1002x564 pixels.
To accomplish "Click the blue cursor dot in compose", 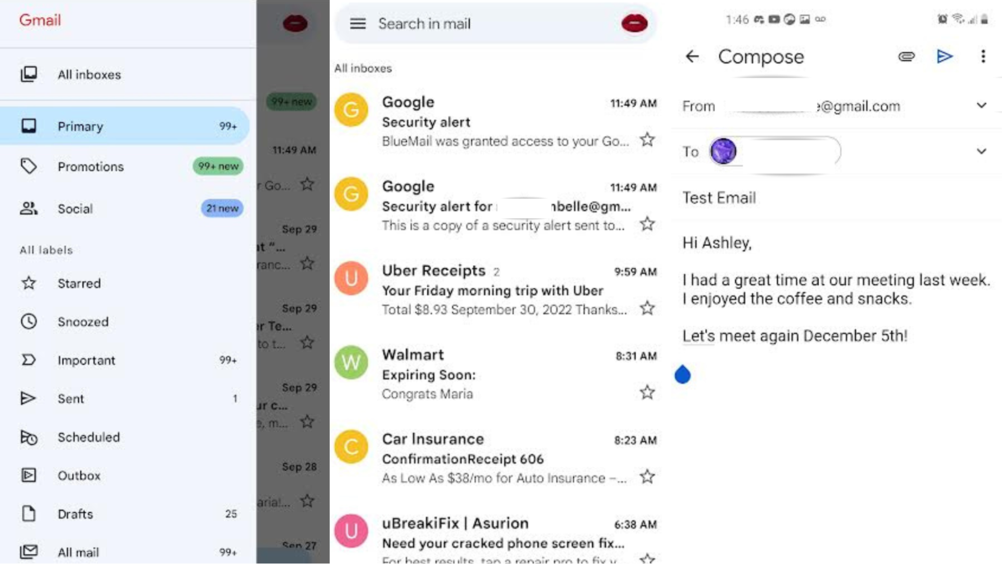I will 683,374.
